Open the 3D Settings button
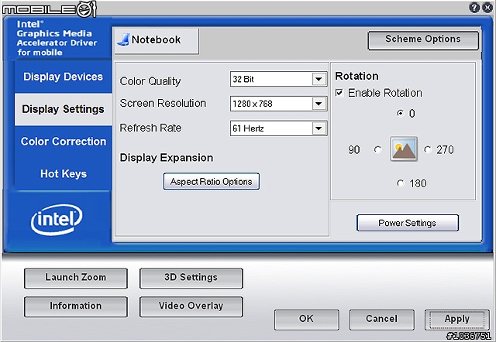The image size is (496, 342). [x=191, y=278]
